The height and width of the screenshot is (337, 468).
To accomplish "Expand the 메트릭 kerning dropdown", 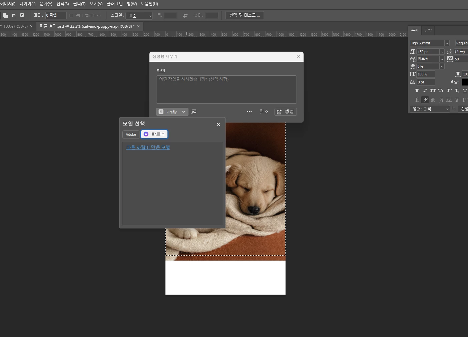I will tap(442, 59).
